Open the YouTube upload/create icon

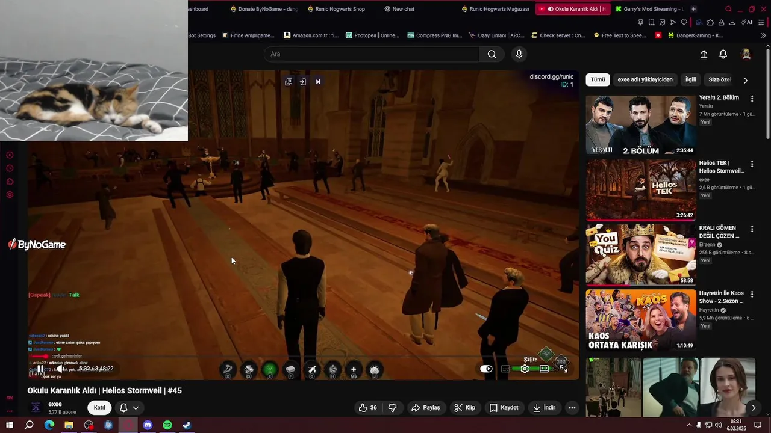(x=704, y=54)
